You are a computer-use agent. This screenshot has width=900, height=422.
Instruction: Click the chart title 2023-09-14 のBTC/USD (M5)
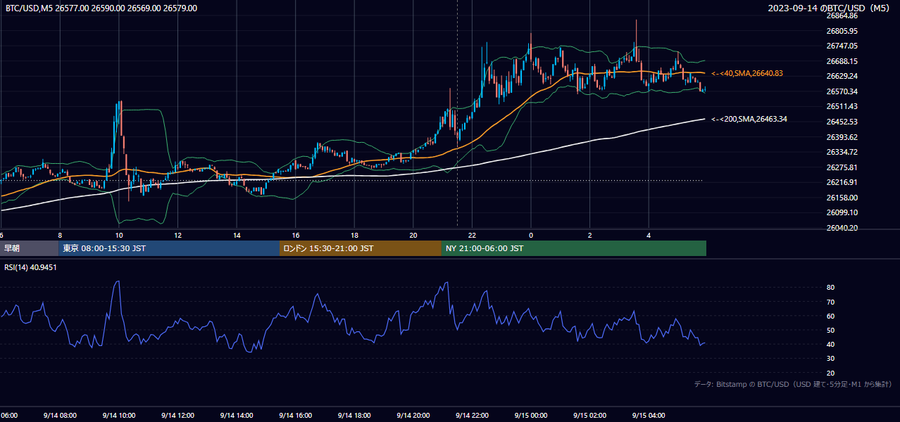[830, 8]
